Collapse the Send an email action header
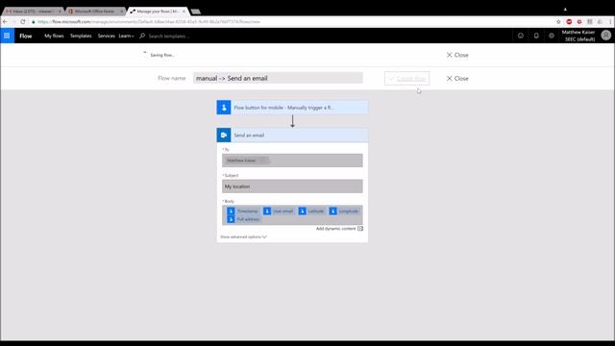This screenshot has width=615, height=346. pyautogui.click(x=292, y=135)
